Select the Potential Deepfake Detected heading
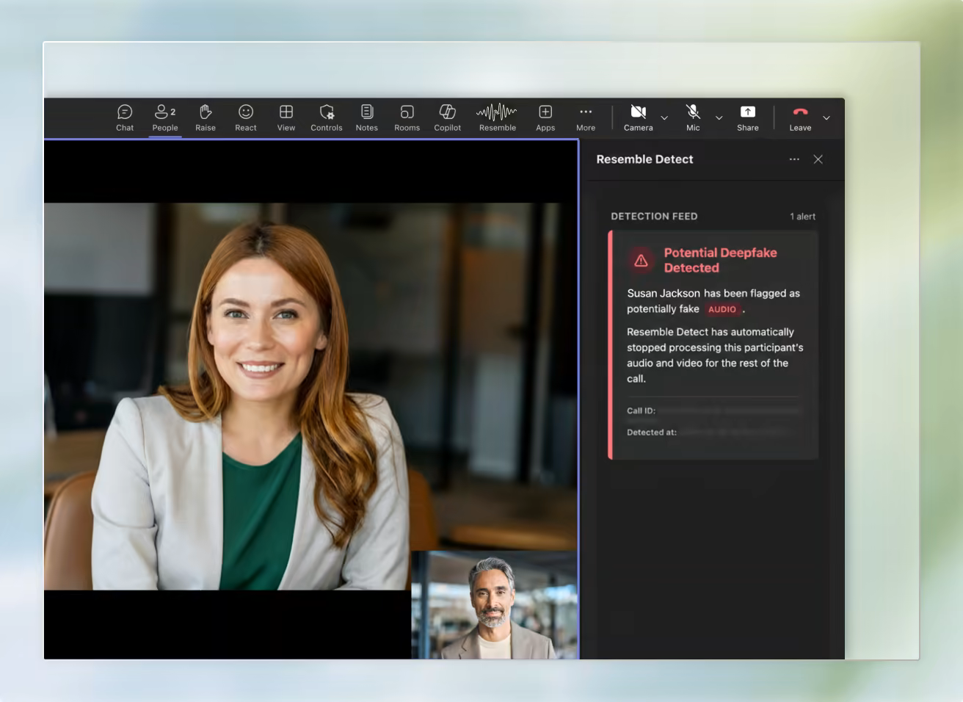963x702 pixels. tap(720, 260)
